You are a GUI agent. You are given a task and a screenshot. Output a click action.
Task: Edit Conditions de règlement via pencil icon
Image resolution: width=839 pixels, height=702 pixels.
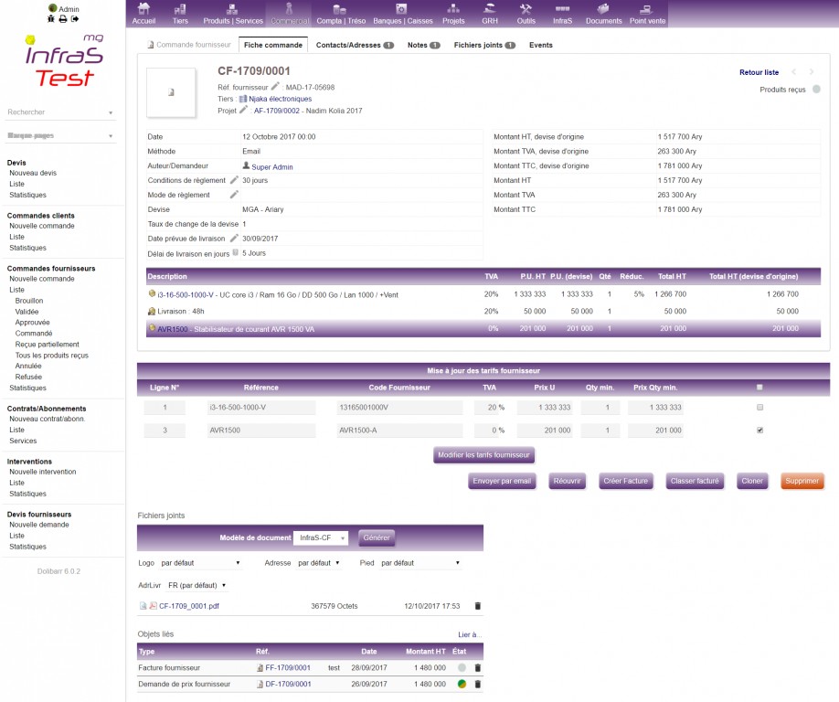click(x=234, y=180)
